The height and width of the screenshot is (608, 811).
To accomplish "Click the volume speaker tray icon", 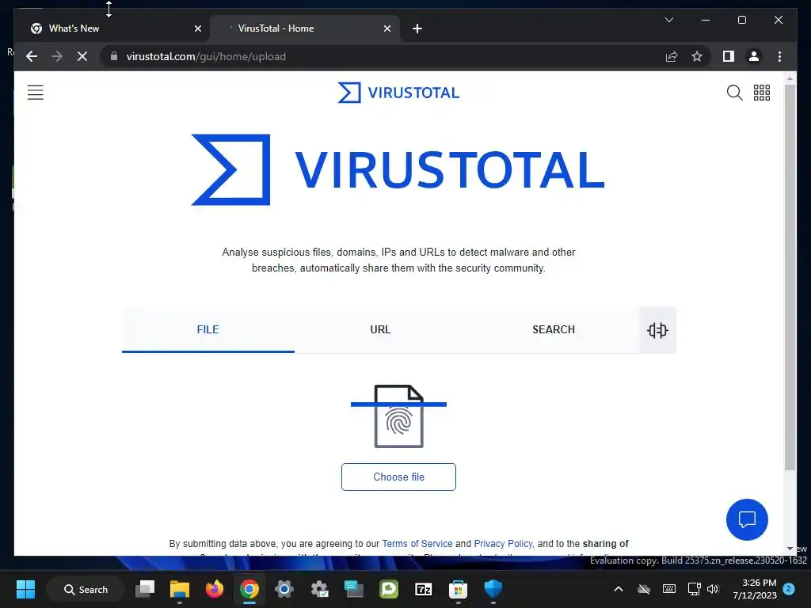I will (714, 589).
